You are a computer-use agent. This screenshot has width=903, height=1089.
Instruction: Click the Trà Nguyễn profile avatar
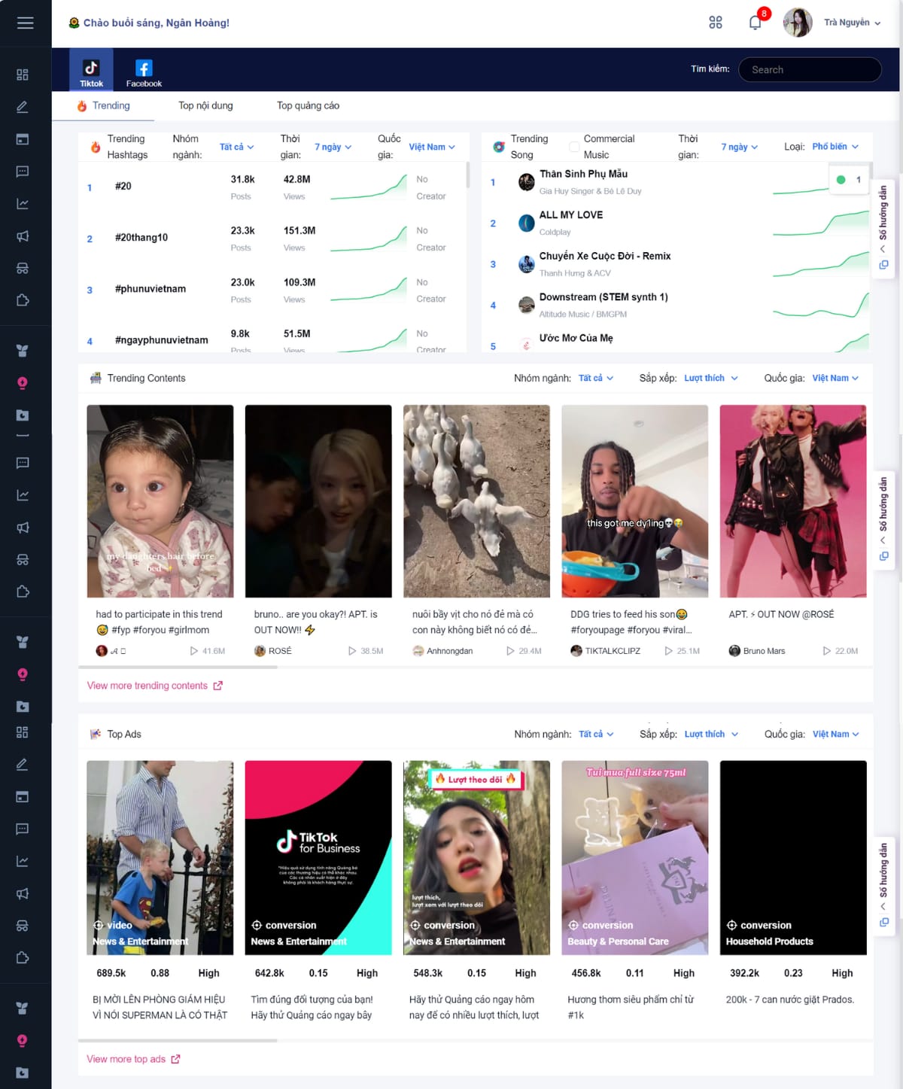[x=797, y=23]
